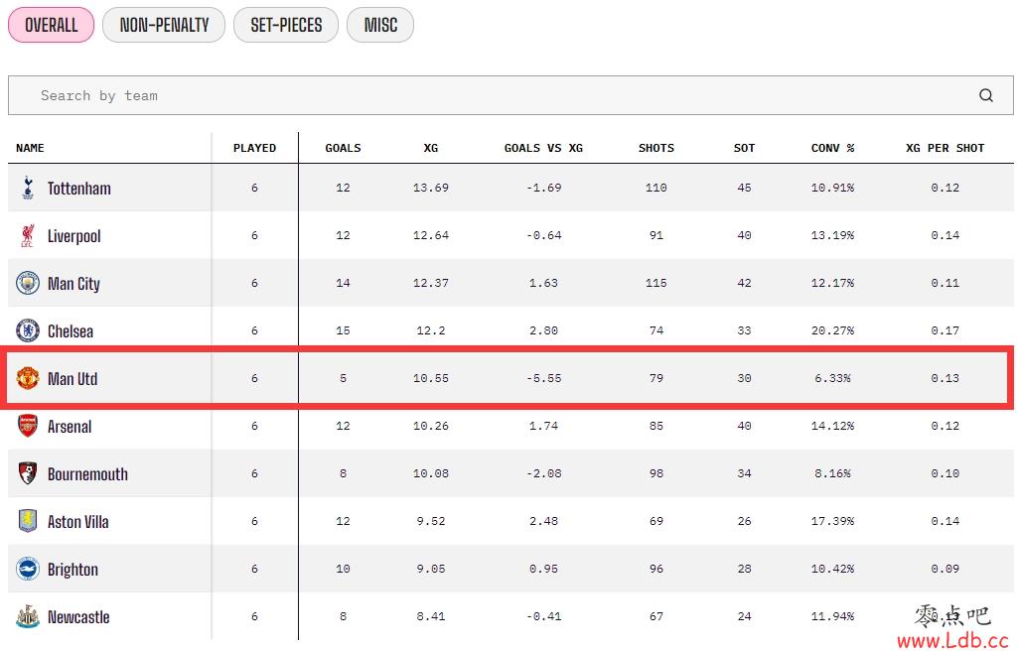The width and height of the screenshot is (1018, 651).
Task: Click the Aston Villa club crest
Action: pyautogui.click(x=27, y=521)
